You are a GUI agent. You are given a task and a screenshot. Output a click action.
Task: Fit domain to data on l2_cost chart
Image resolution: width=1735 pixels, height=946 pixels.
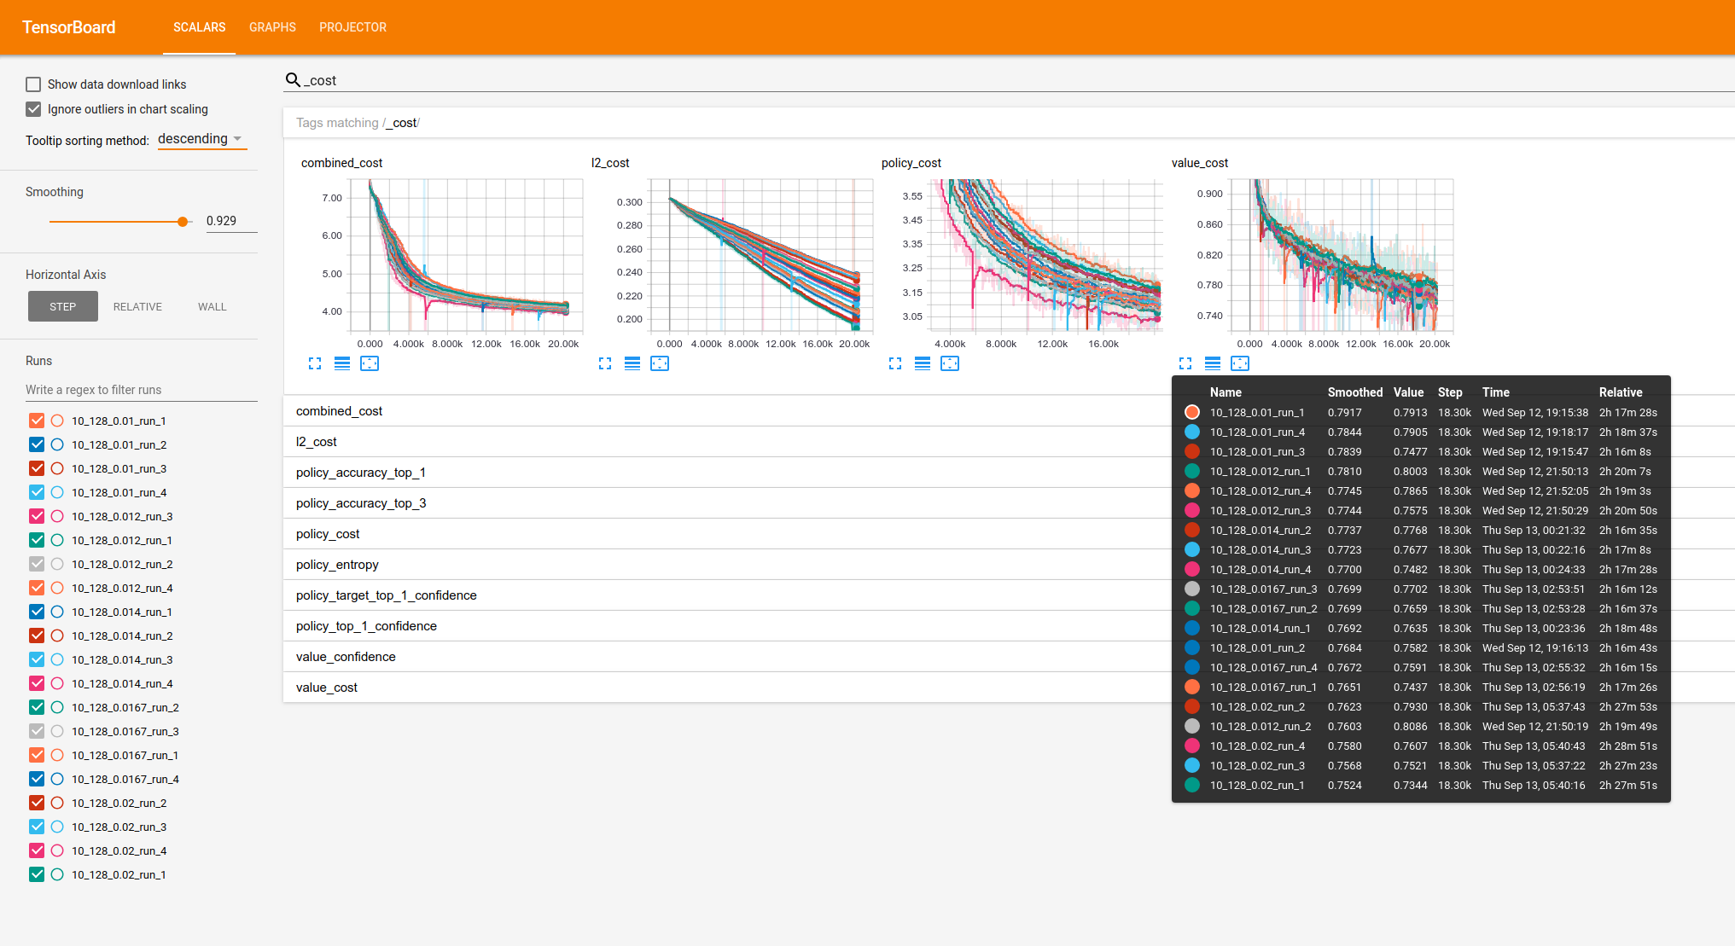(660, 363)
